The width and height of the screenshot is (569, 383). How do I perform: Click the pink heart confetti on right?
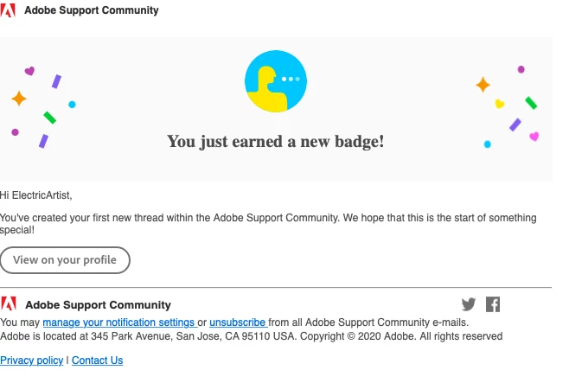(x=534, y=136)
